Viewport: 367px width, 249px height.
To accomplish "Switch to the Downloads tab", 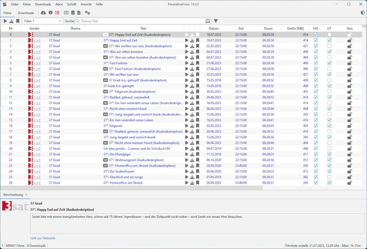I will 26,13.
